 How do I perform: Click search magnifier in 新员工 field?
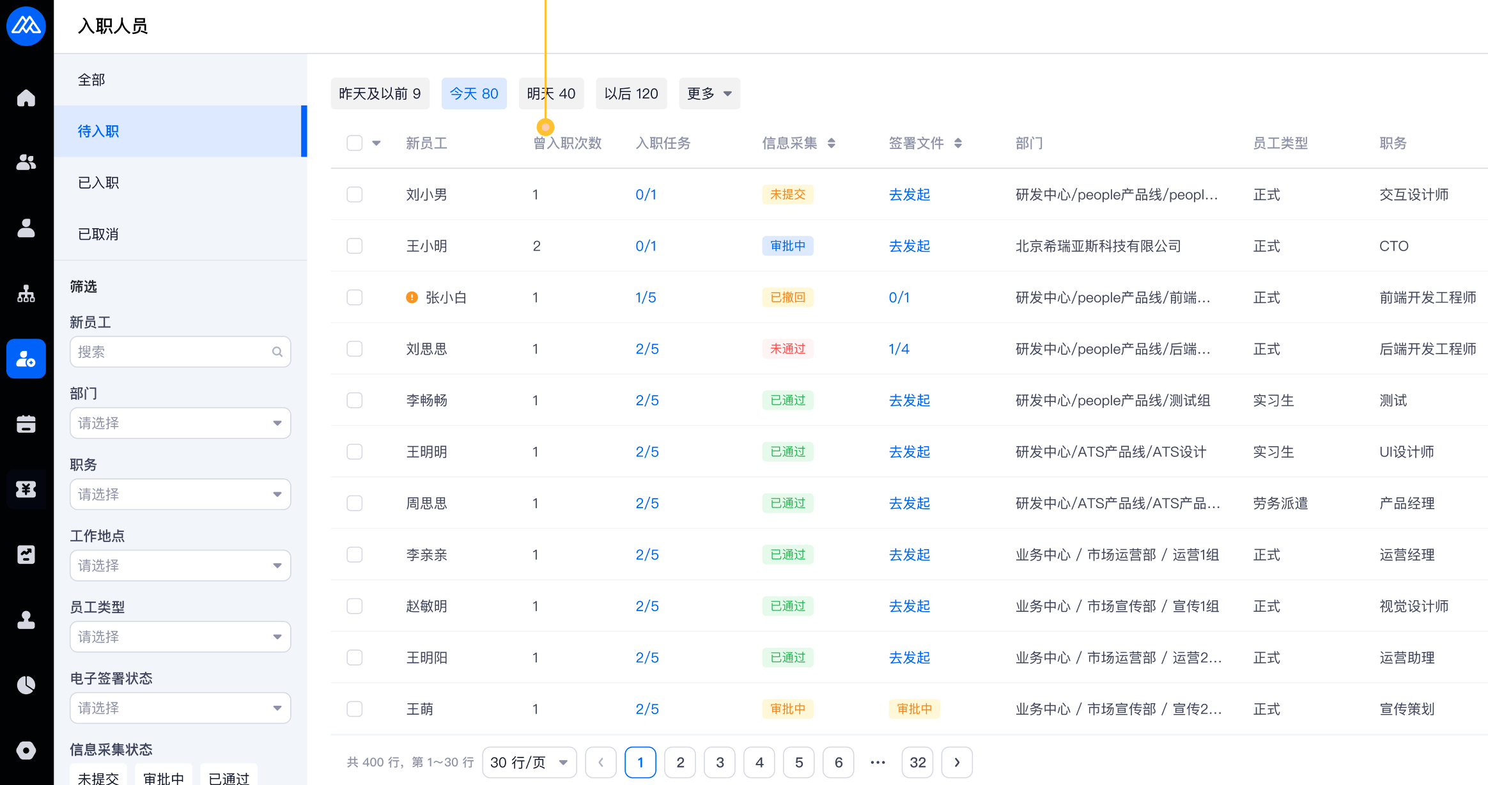277,352
